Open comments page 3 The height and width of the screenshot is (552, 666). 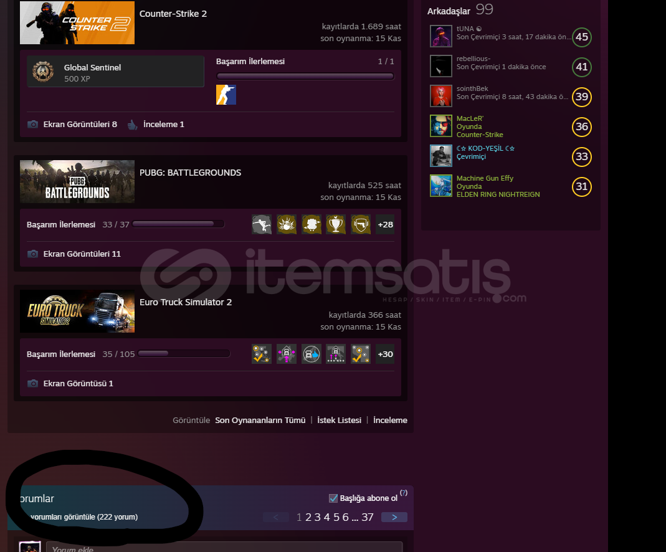(317, 517)
